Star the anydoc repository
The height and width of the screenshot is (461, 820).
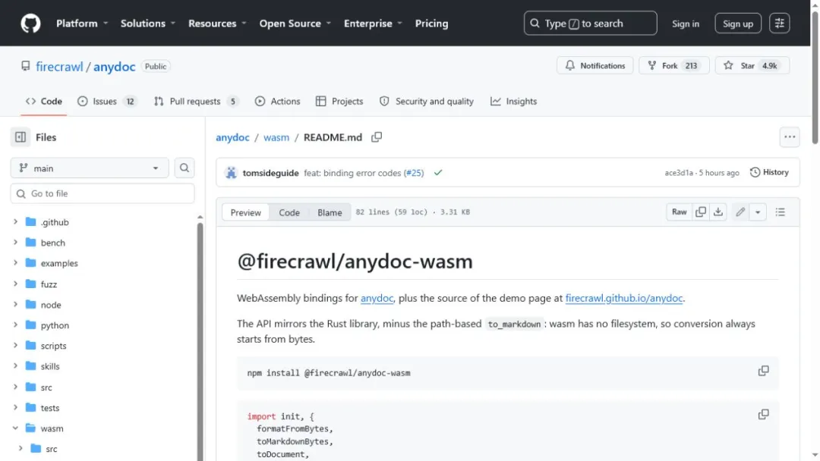click(x=752, y=66)
